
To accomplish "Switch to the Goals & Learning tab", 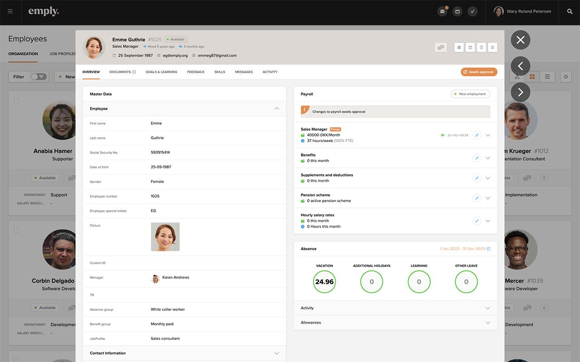I will [161, 72].
